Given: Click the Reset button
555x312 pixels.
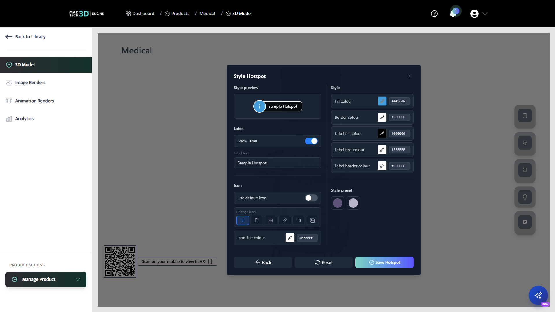Looking at the screenshot, I should [x=324, y=262].
